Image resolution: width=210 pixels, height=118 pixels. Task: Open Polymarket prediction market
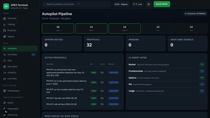pyautogui.click(x=20, y=109)
